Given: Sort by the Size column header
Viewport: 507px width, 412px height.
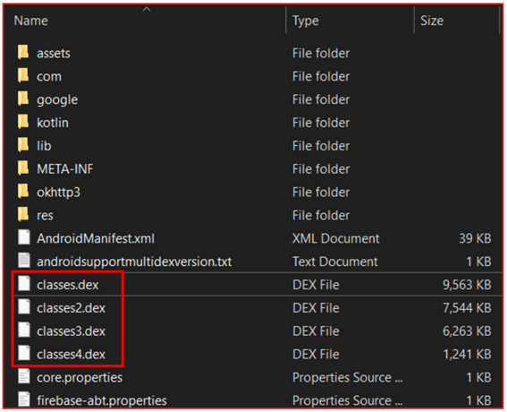Looking at the screenshot, I should pos(432,21).
